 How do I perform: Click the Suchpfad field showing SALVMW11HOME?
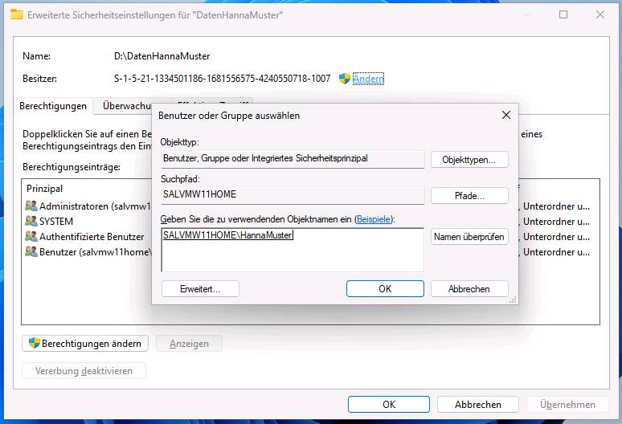pos(293,195)
